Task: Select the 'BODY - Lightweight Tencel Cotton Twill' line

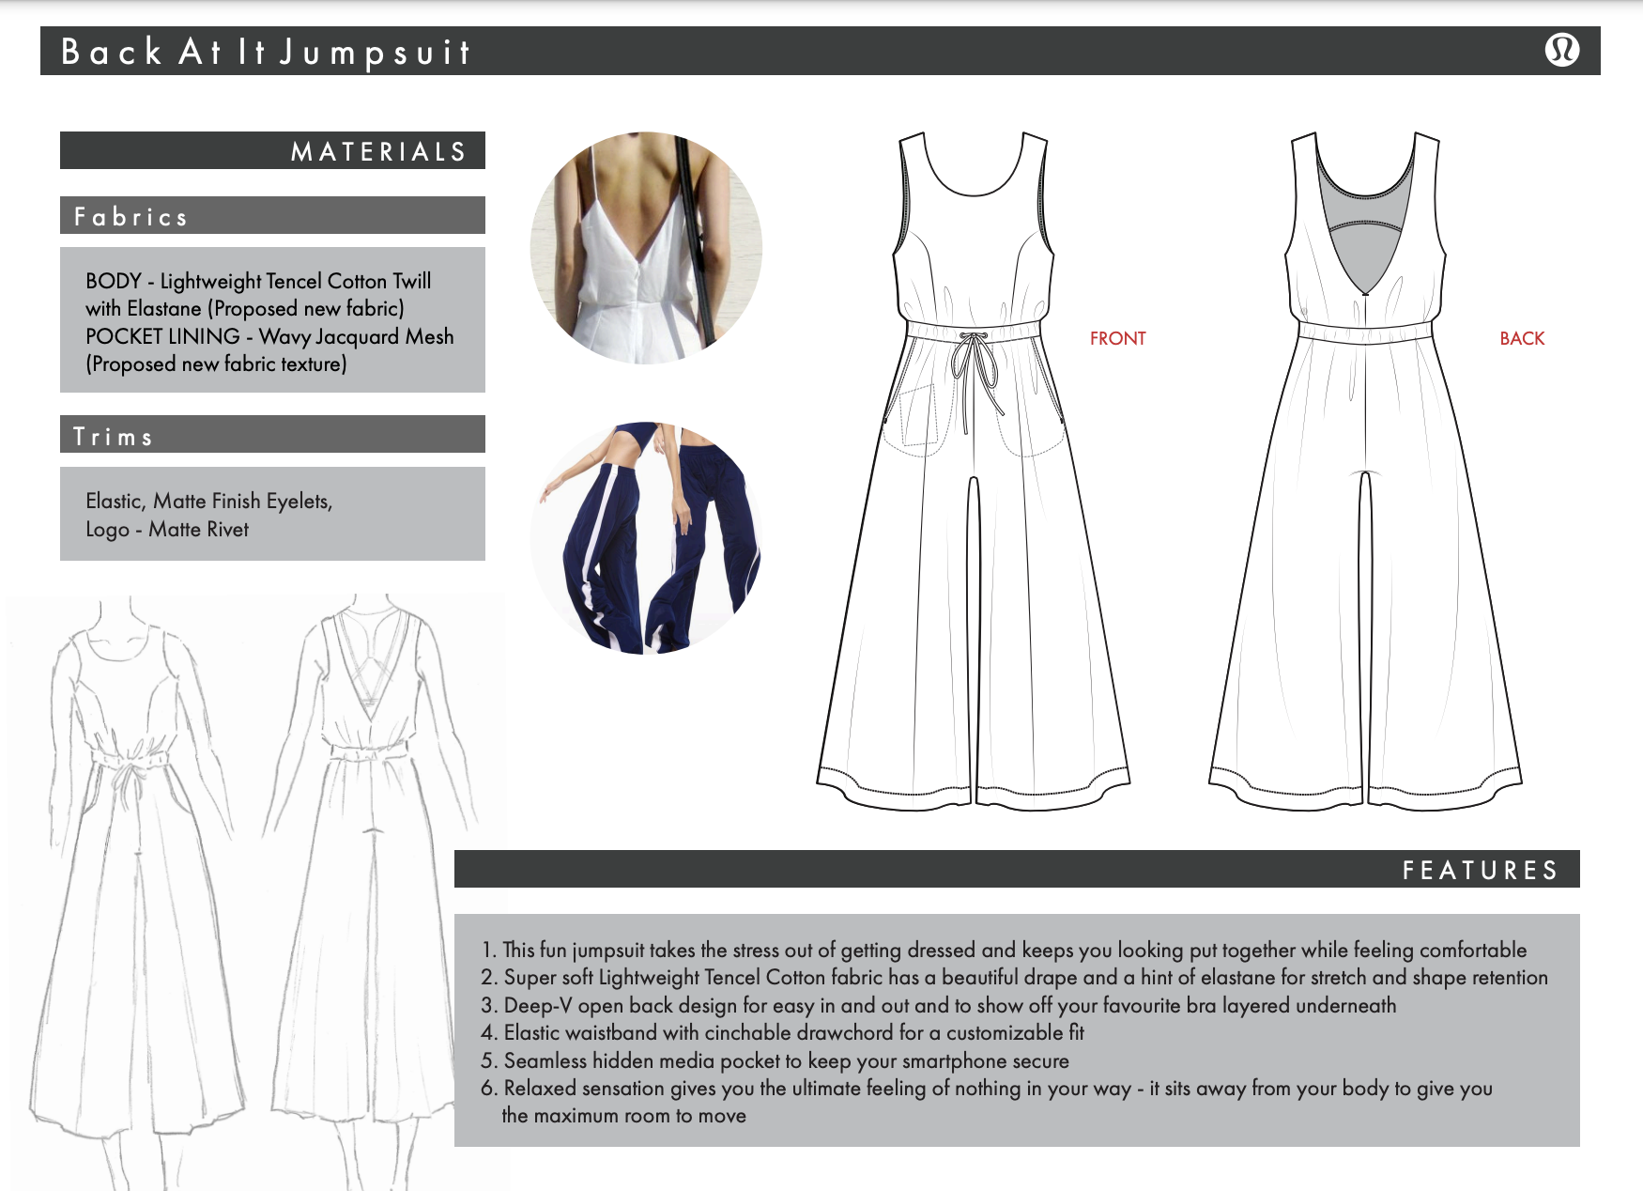Action: point(258,281)
